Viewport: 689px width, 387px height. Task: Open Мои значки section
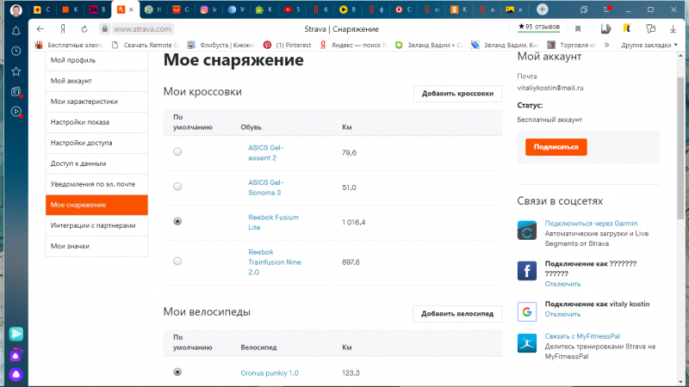coord(96,246)
